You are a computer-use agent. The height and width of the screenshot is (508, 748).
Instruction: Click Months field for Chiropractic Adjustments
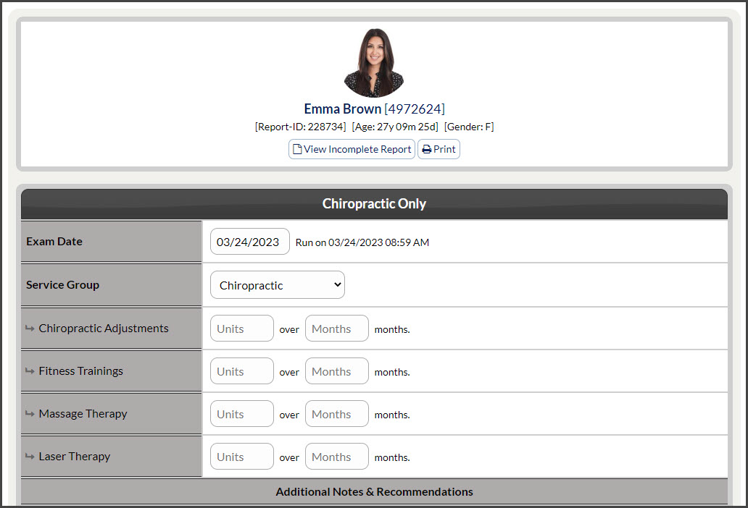pyautogui.click(x=337, y=328)
